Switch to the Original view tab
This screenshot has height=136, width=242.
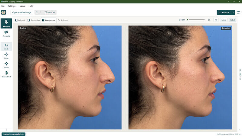[20, 20]
